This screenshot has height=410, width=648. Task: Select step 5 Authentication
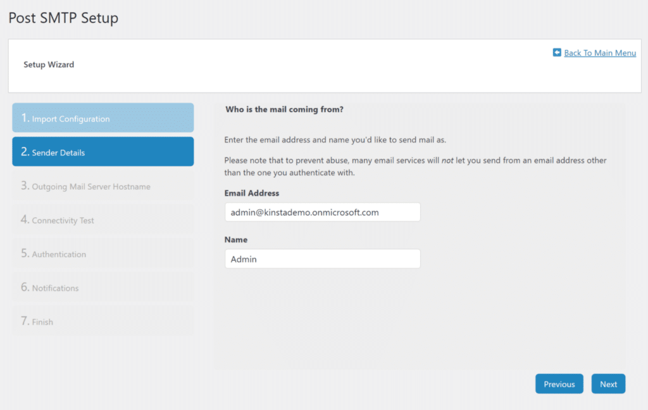click(x=103, y=254)
